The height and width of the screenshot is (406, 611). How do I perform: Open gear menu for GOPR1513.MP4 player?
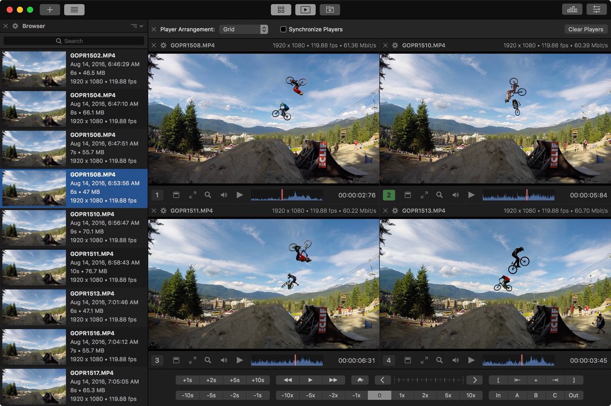(x=395, y=211)
